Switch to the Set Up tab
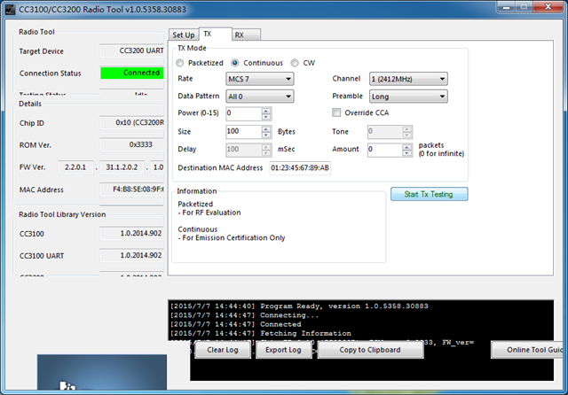The width and height of the screenshot is (568, 395). [x=184, y=35]
